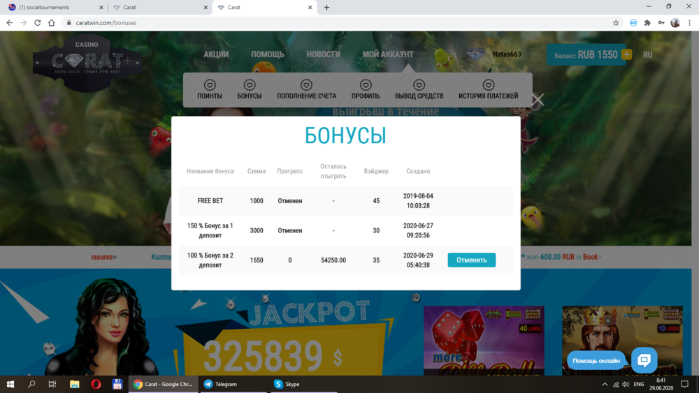Open Task View on the taskbar

[52, 384]
